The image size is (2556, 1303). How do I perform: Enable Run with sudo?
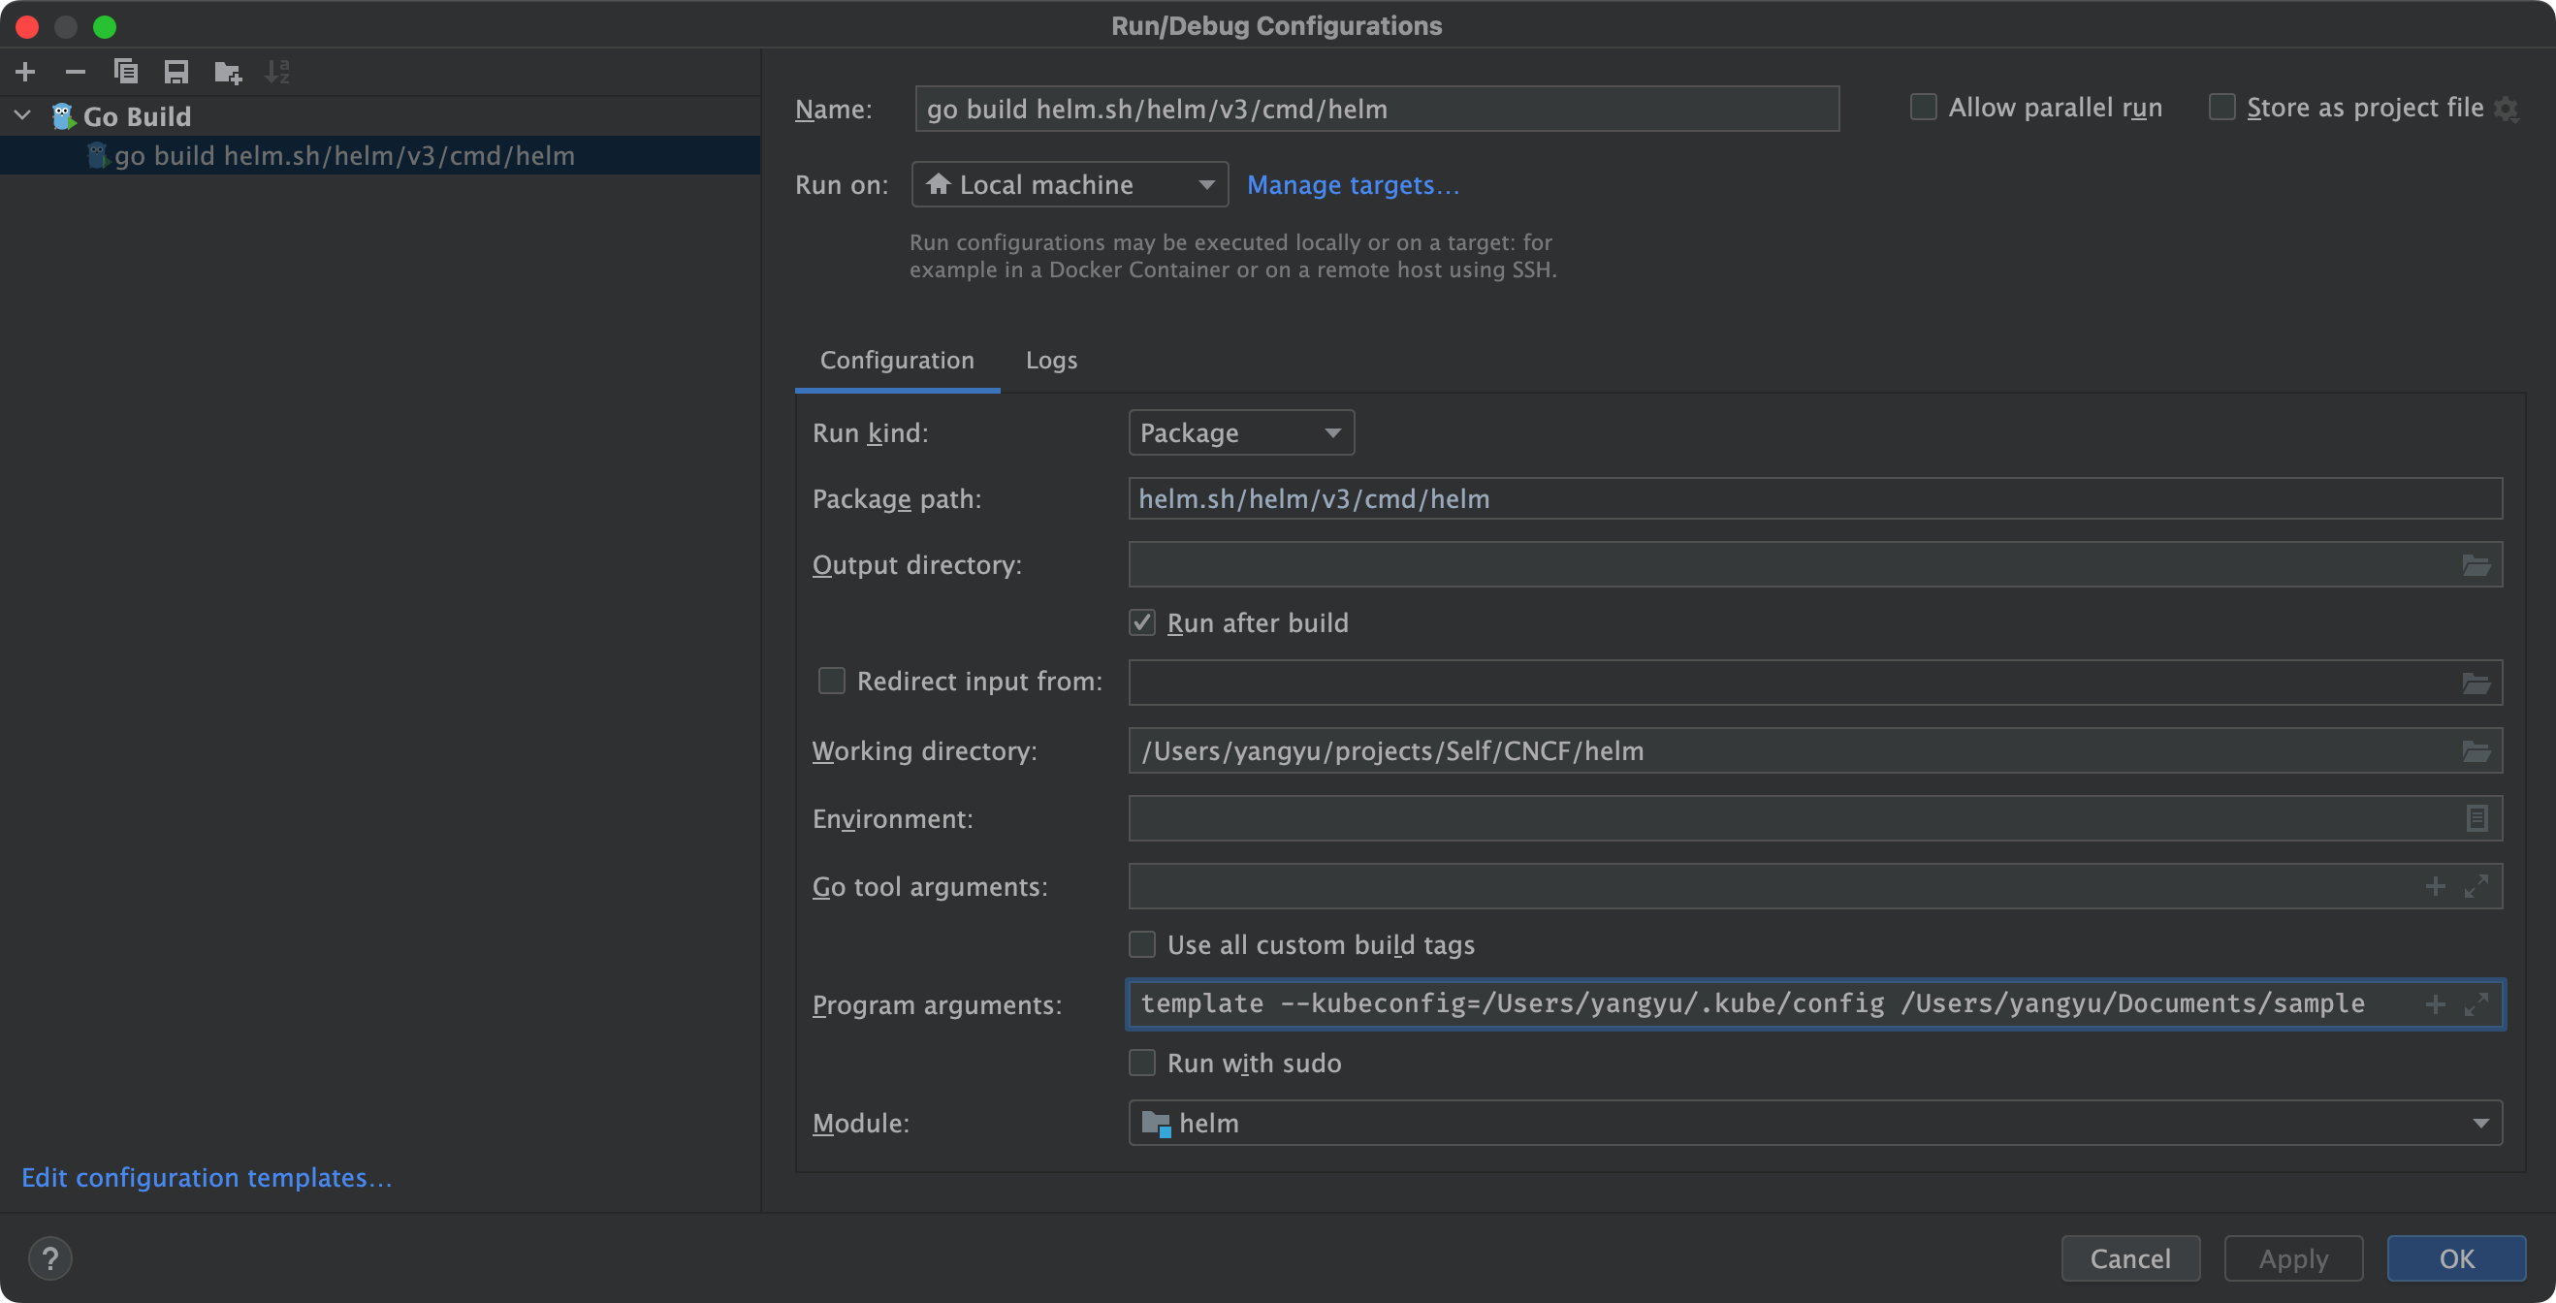coord(1142,1063)
